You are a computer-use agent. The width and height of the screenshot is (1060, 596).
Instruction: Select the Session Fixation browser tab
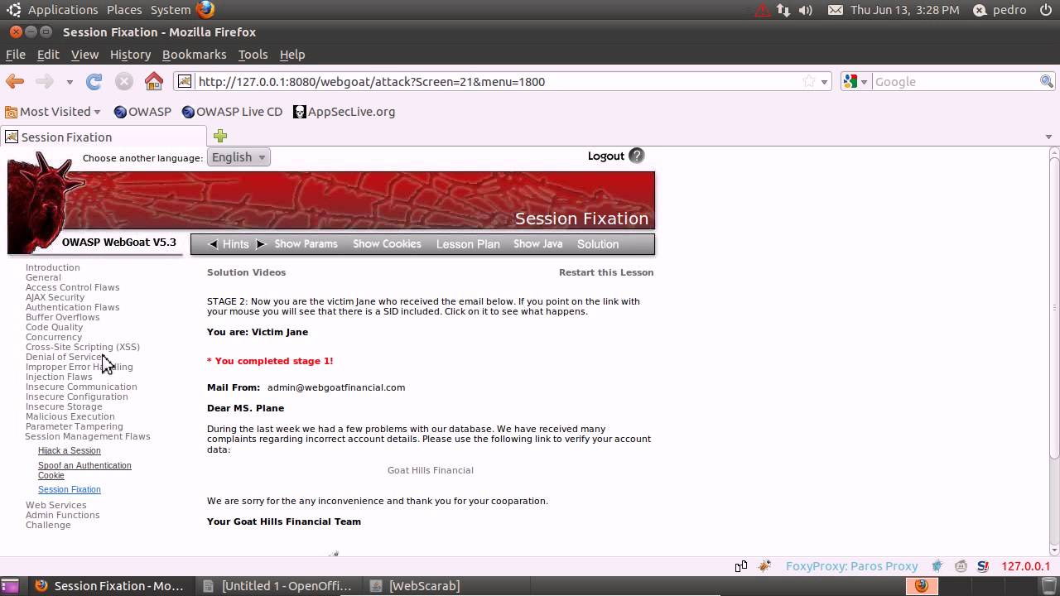tap(104, 137)
